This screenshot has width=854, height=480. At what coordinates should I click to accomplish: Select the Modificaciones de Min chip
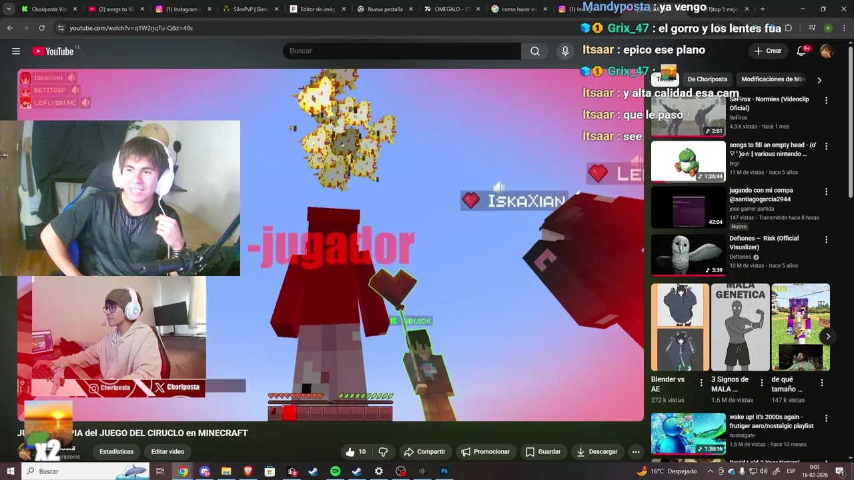click(x=773, y=79)
